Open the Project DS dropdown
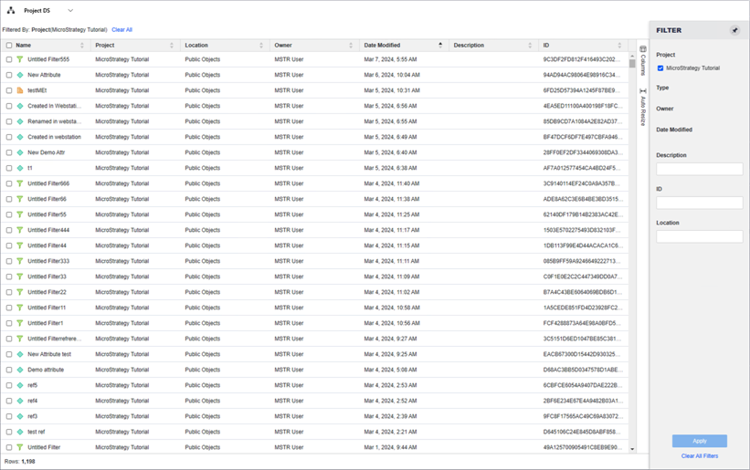 pyautogui.click(x=70, y=11)
